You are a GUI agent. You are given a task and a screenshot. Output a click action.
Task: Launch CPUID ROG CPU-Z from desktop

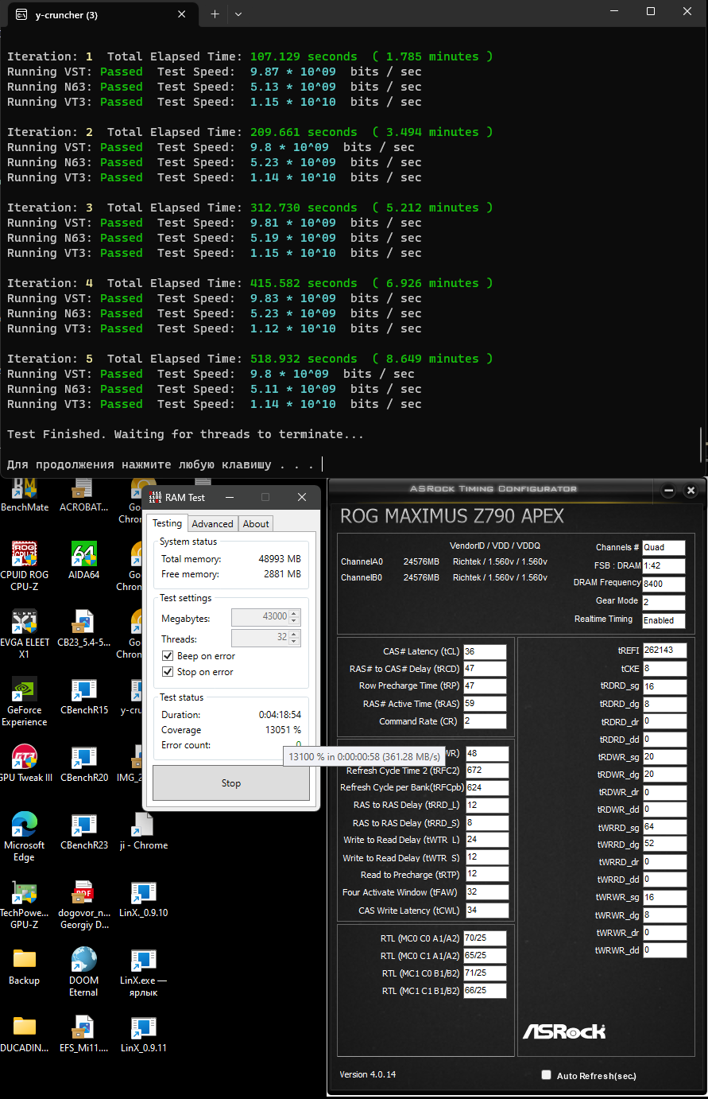pos(24,565)
